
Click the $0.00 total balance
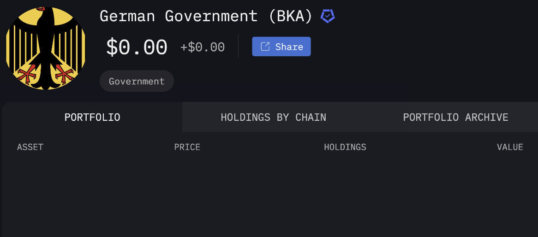pyautogui.click(x=137, y=47)
